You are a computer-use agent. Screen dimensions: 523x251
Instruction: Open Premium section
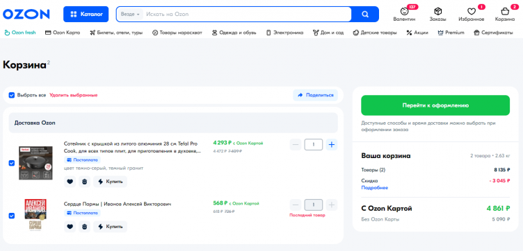click(451, 33)
